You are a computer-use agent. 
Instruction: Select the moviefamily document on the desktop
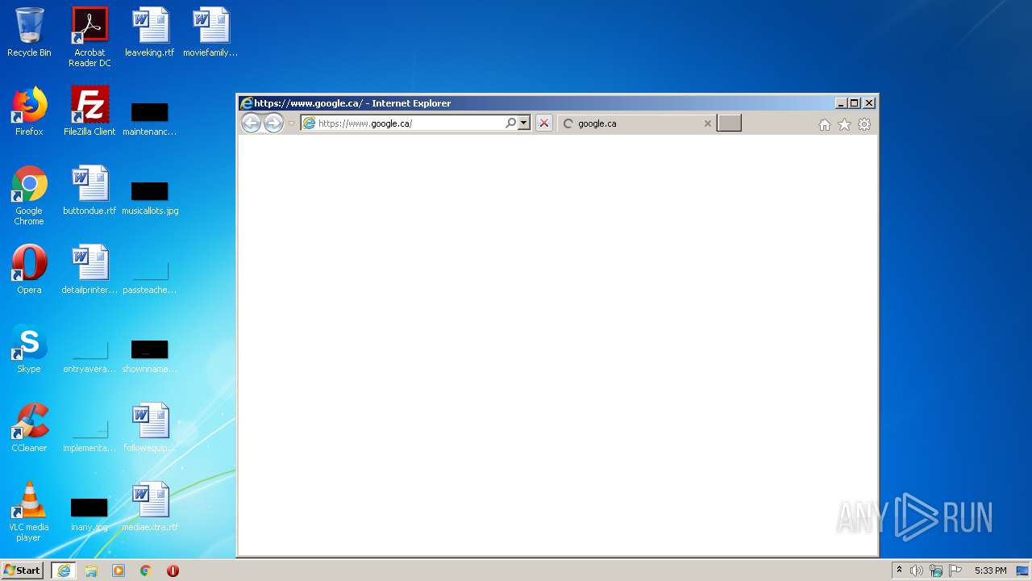click(x=210, y=33)
